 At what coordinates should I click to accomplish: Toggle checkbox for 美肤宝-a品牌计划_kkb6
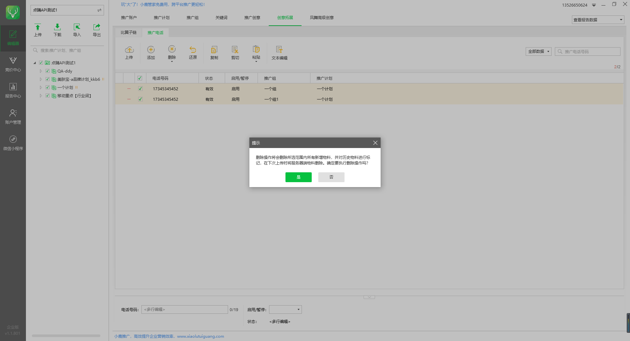pos(48,79)
